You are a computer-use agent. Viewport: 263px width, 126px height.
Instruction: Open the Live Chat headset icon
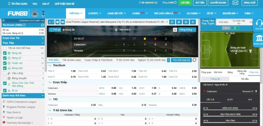(259, 25)
